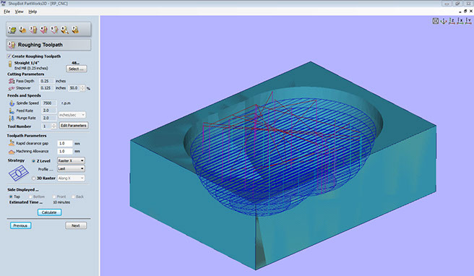Toggle Create Roughing Toolpath checkbox
Screen dimensions: 474x276
click(9, 56)
